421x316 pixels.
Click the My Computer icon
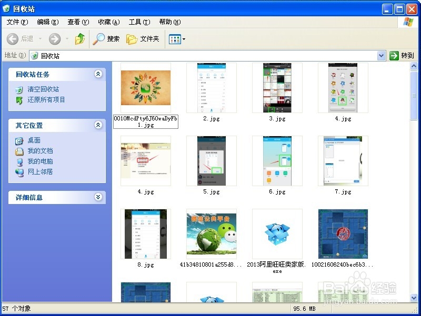click(19, 162)
